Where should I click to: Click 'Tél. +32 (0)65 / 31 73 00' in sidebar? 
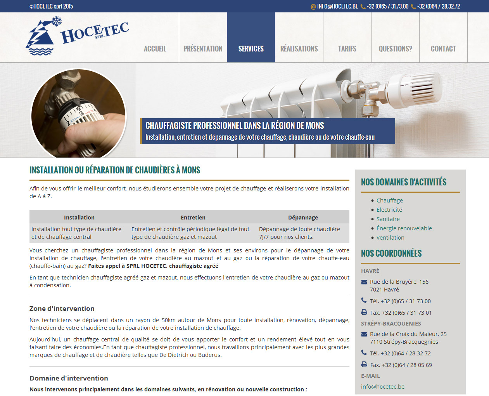tap(400, 301)
